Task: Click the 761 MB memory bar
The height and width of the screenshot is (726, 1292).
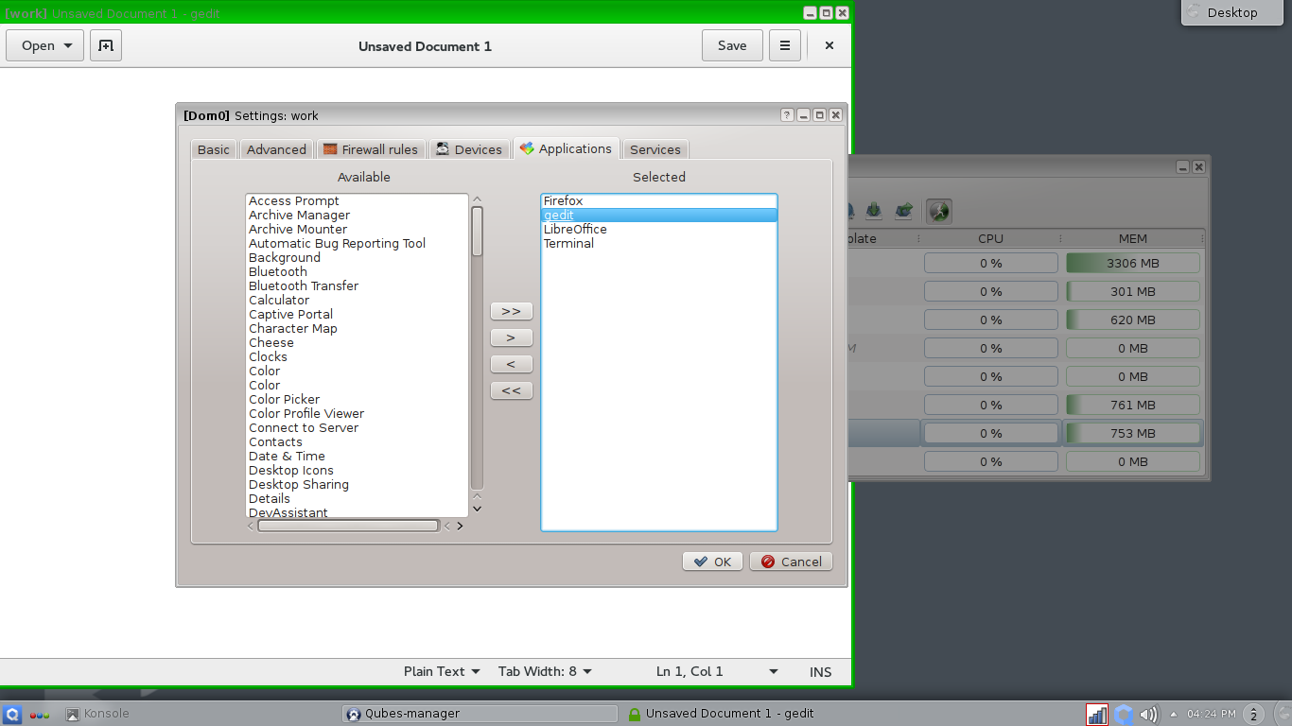Action: 1133,405
